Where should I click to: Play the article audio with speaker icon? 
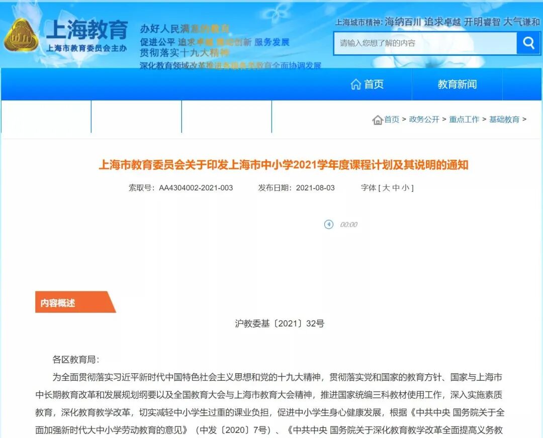click(x=328, y=225)
